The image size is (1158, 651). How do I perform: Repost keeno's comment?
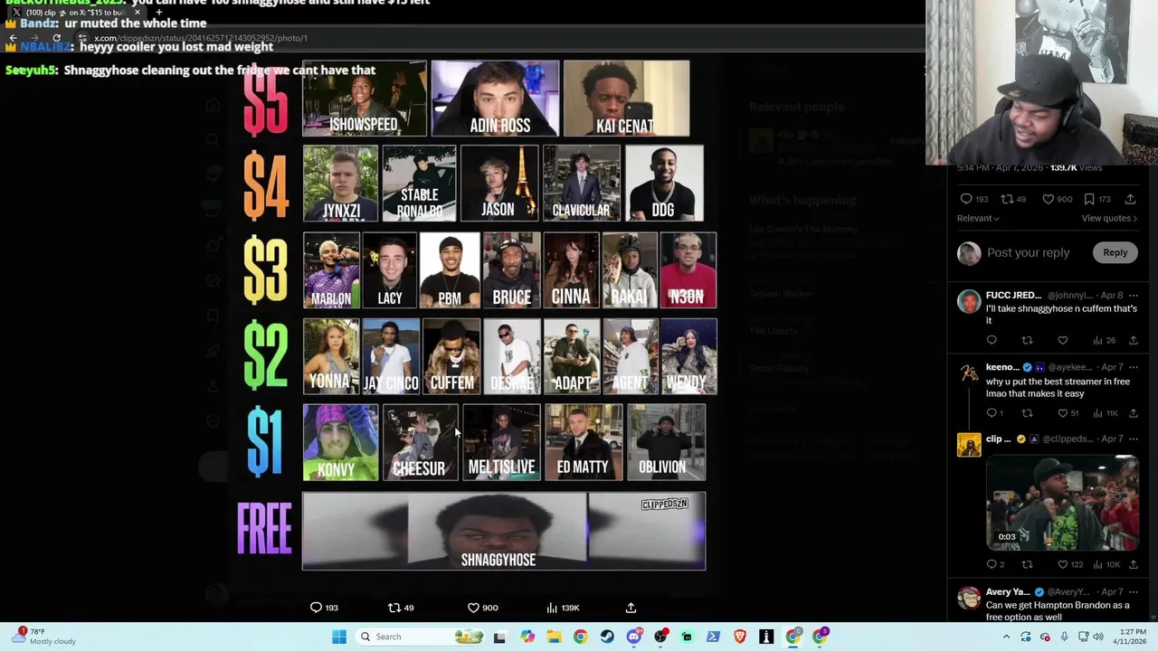(x=1027, y=413)
